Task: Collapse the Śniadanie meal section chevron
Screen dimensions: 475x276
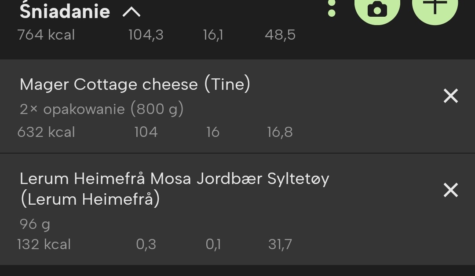Action: tap(131, 11)
